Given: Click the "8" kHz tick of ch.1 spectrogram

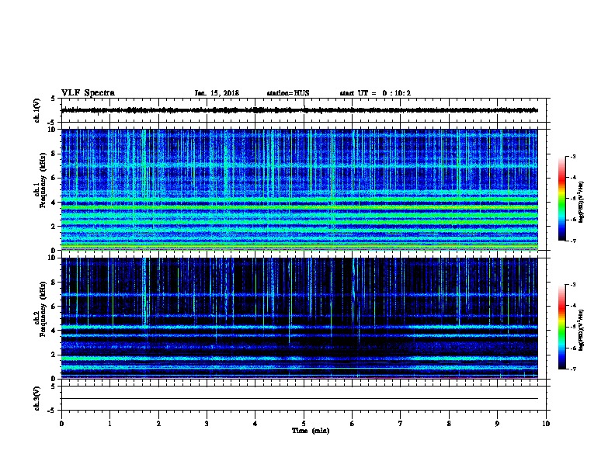Looking at the screenshot, I should tap(54, 154).
